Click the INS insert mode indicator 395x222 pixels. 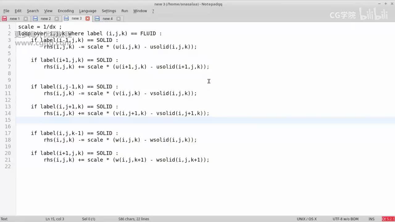tap(372, 219)
